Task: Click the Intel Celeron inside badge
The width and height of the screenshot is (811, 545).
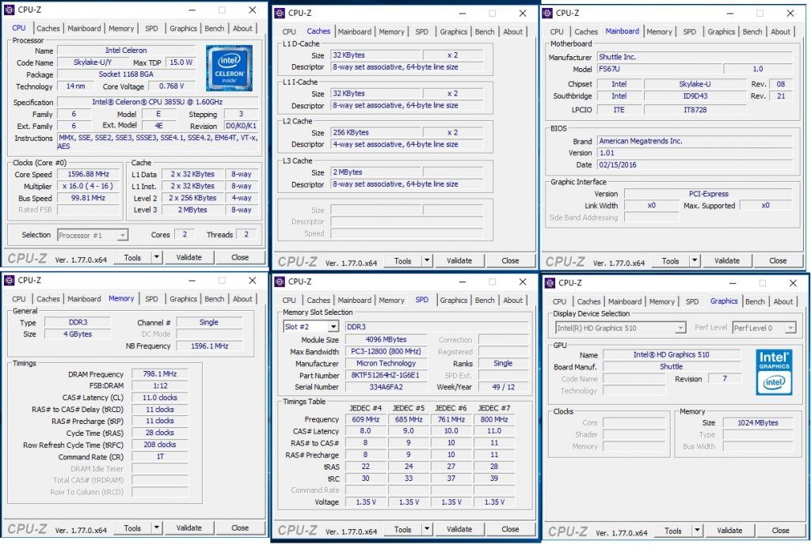Action: click(x=230, y=67)
